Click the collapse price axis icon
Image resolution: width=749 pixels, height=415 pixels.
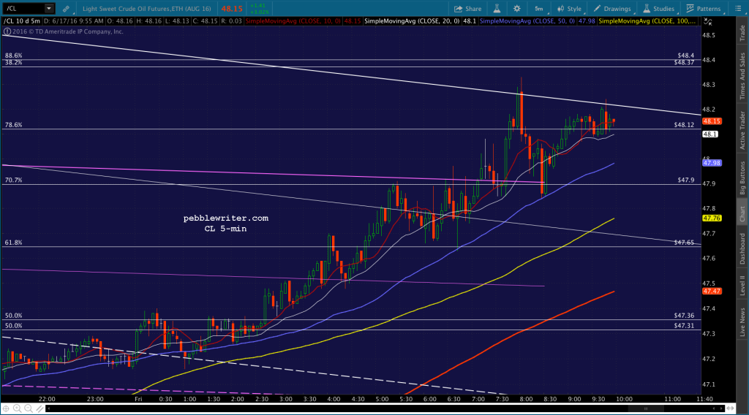click(x=708, y=21)
